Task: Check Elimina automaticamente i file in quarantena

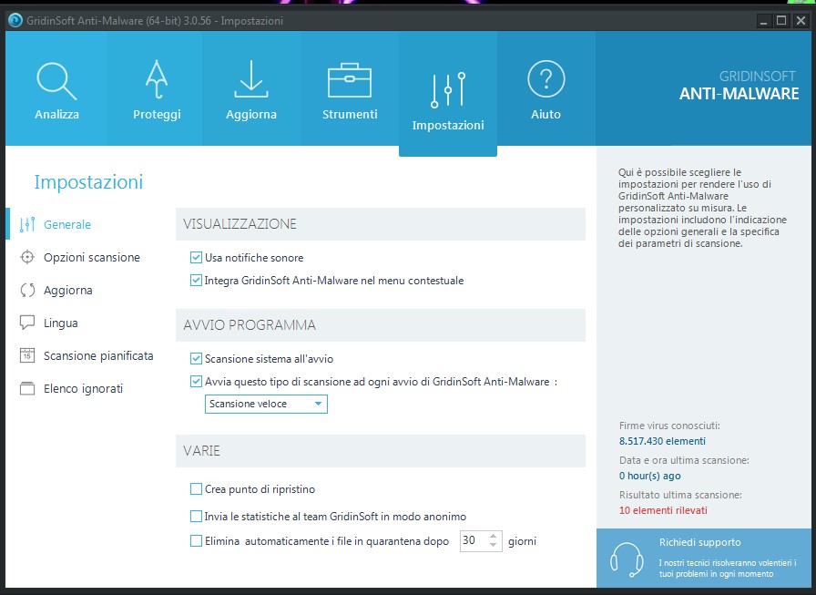Action: 196,541
